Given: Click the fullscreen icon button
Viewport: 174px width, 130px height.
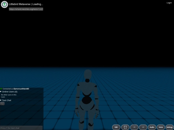Looking at the screenshot, I should pos(125,127).
